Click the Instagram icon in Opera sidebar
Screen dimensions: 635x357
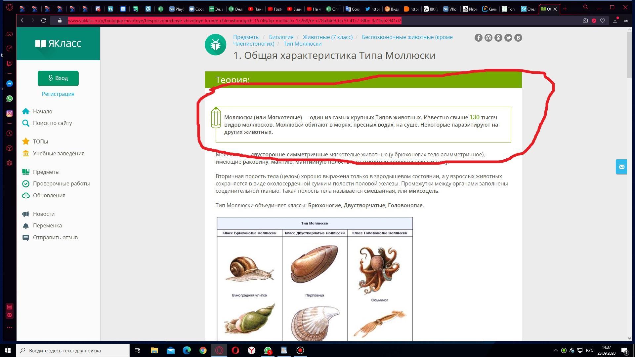[10, 113]
